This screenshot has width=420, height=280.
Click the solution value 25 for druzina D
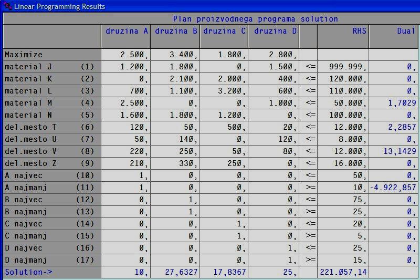(x=274, y=272)
